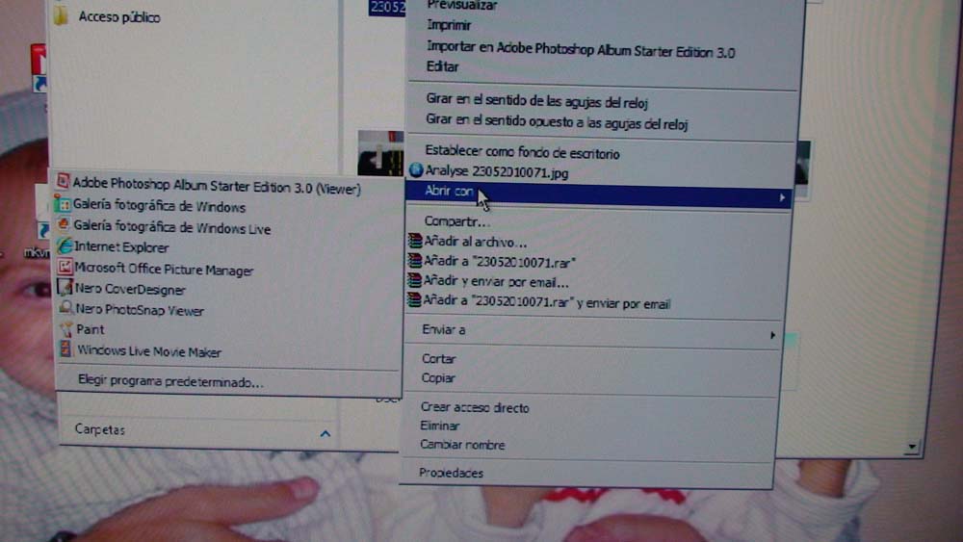Viewport: 963px width, 542px height.
Task: Choose Girar en el sentido de las agujas del reloj
Action: (x=536, y=101)
